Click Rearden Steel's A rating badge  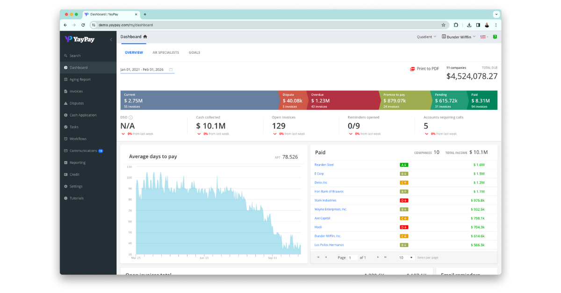click(x=404, y=164)
